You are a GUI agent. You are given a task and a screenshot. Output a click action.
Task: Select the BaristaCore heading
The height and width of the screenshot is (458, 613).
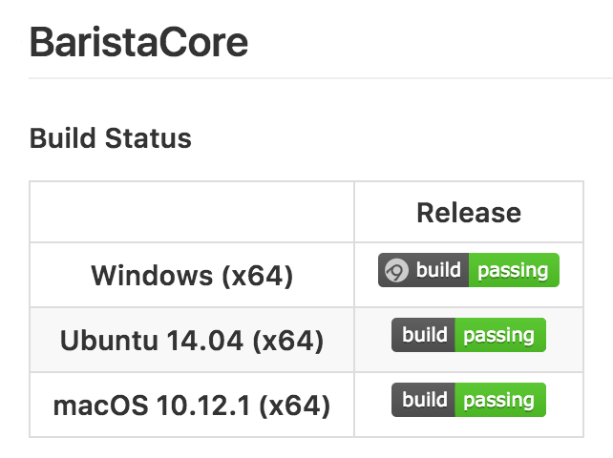pyautogui.click(x=138, y=42)
